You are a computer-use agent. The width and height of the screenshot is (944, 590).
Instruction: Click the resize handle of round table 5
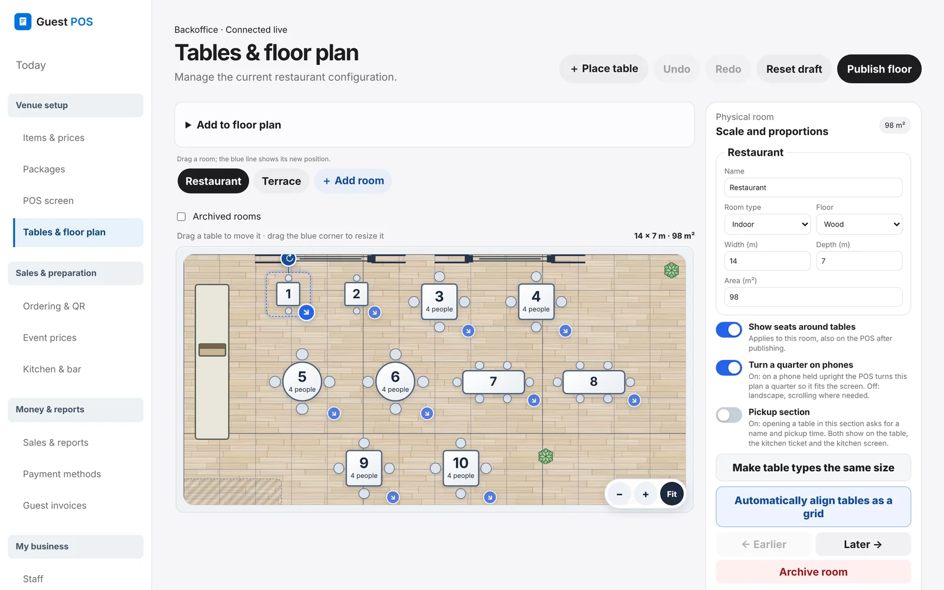[x=334, y=414]
